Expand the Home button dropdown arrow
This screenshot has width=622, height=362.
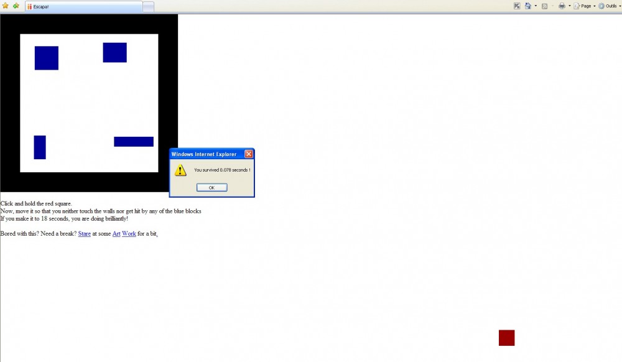click(536, 6)
